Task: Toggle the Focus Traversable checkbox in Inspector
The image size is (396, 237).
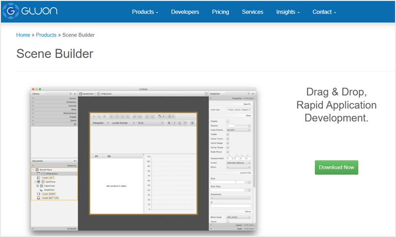Action: 228,139
